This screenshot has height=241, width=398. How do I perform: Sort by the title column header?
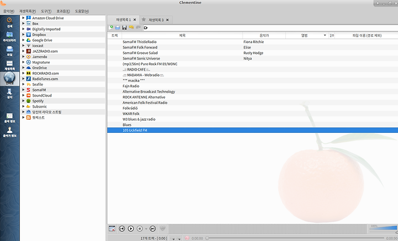pyautogui.click(x=182, y=35)
